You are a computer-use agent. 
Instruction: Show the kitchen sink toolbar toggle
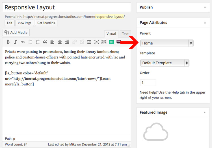click(104, 42)
